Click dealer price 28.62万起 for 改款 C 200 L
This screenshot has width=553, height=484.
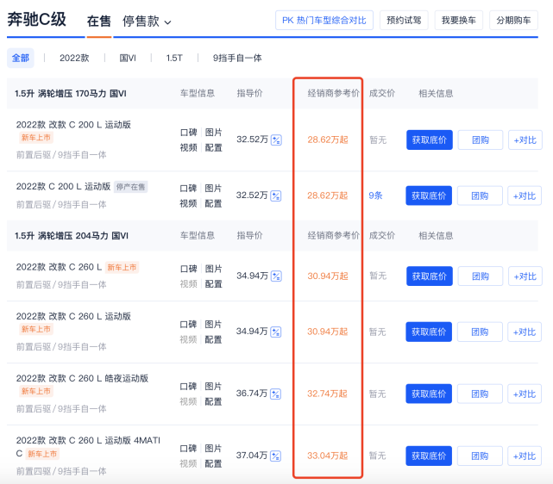pos(328,140)
